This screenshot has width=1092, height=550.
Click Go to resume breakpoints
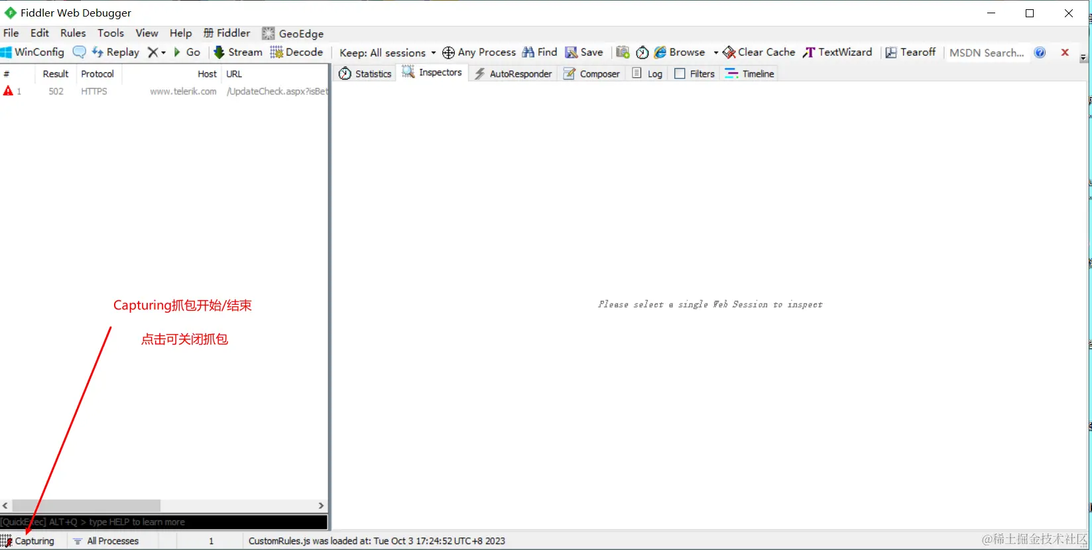pyautogui.click(x=187, y=52)
